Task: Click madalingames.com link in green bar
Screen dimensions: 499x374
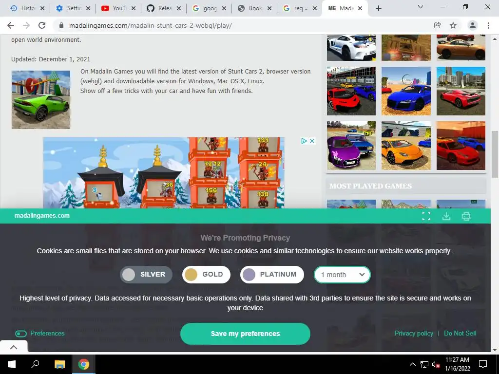Action: pyautogui.click(x=42, y=216)
